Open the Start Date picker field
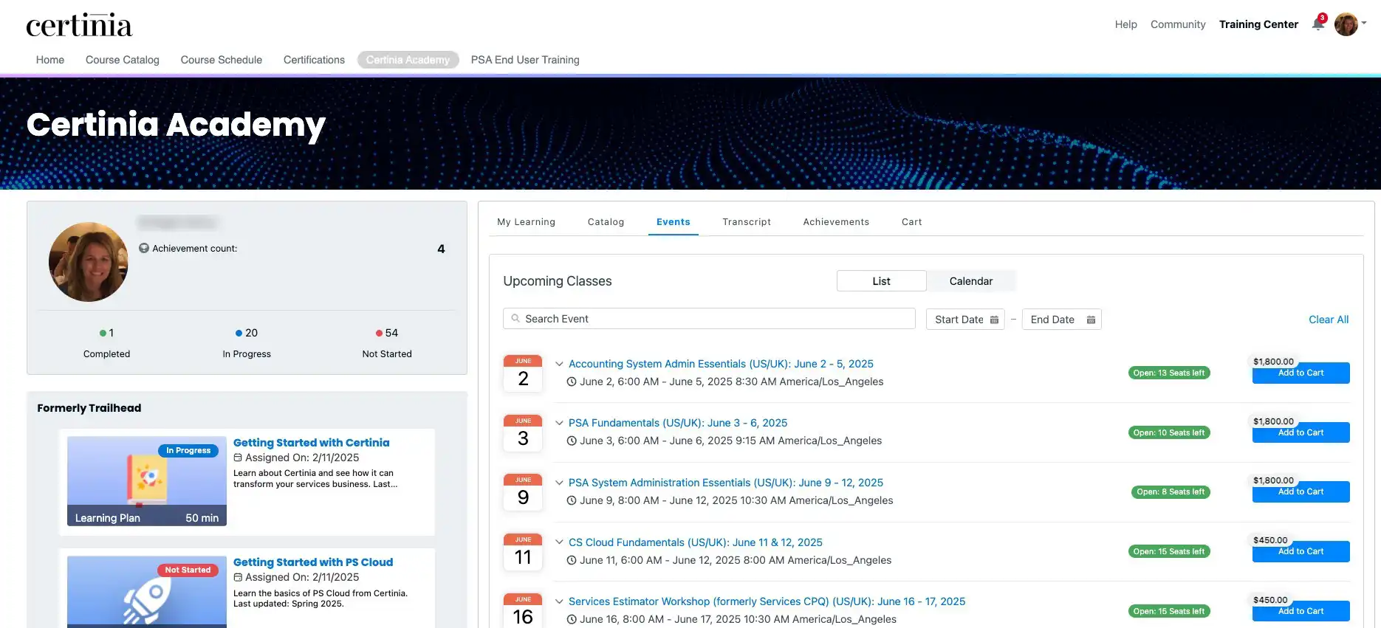1381x628 pixels. [965, 320]
